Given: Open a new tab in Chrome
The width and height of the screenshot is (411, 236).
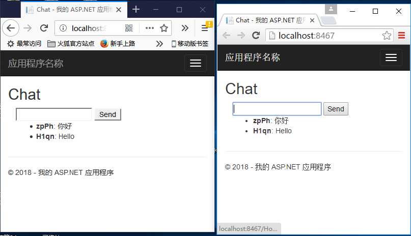Looking at the screenshot, I should point(328,20).
